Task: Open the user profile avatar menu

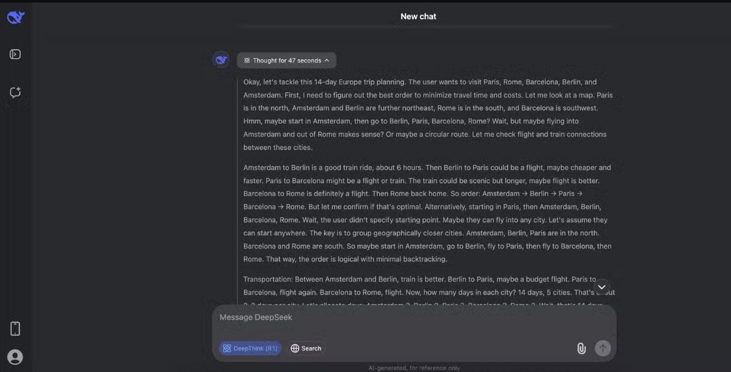Action: [15, 356]
